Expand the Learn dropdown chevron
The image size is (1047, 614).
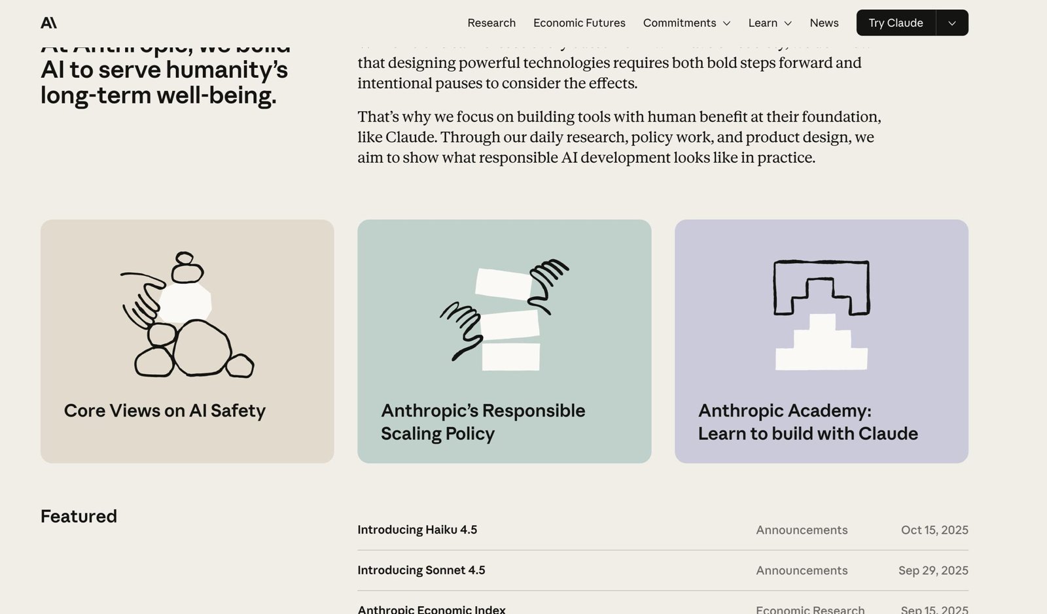coord(788,24)
